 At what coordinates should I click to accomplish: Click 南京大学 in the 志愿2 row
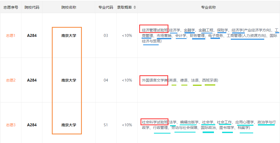point(69,80)
